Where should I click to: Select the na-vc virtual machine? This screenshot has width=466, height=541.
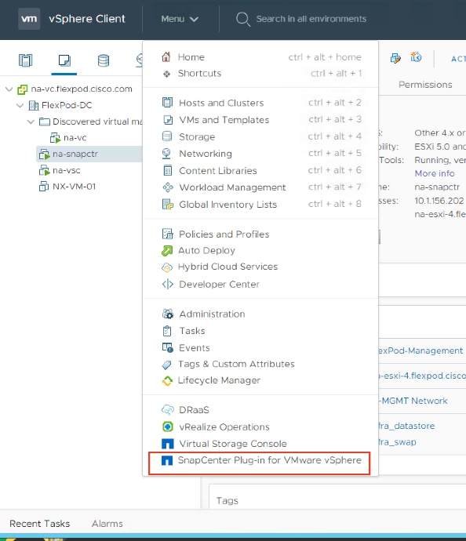(x=75, y=138)
